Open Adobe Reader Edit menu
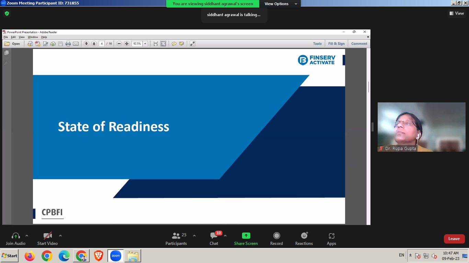Image resolution: width=469 pixels, height=263 pixels. (13, 37)
